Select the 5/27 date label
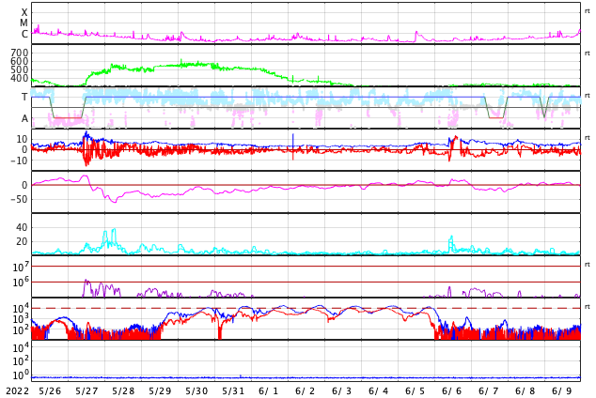 [x=86, y=391]
